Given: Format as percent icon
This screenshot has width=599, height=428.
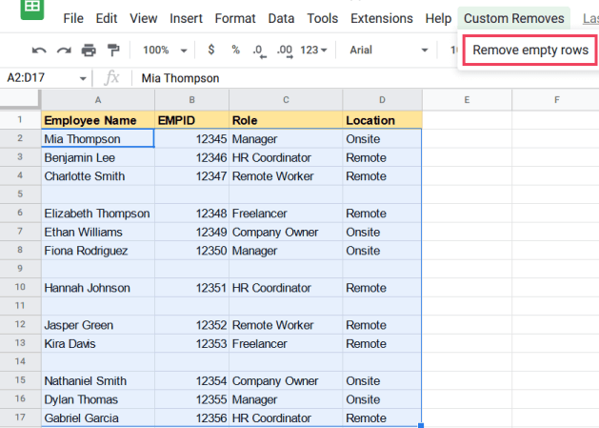Looking at the screenshot, I should [x=235, y=50].
